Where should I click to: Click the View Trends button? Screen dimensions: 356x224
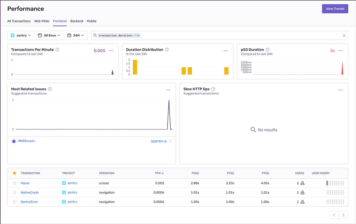click(335, 9)
